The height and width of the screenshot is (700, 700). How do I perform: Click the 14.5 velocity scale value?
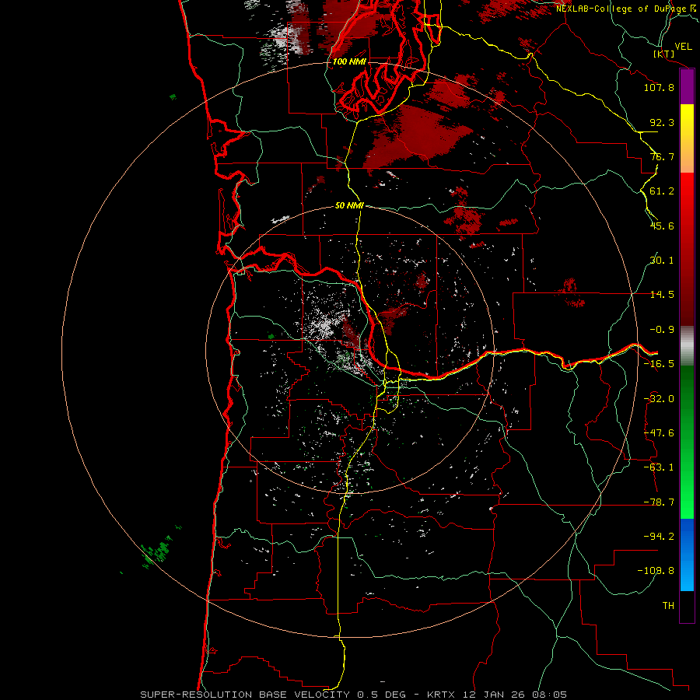click(662, 295)
